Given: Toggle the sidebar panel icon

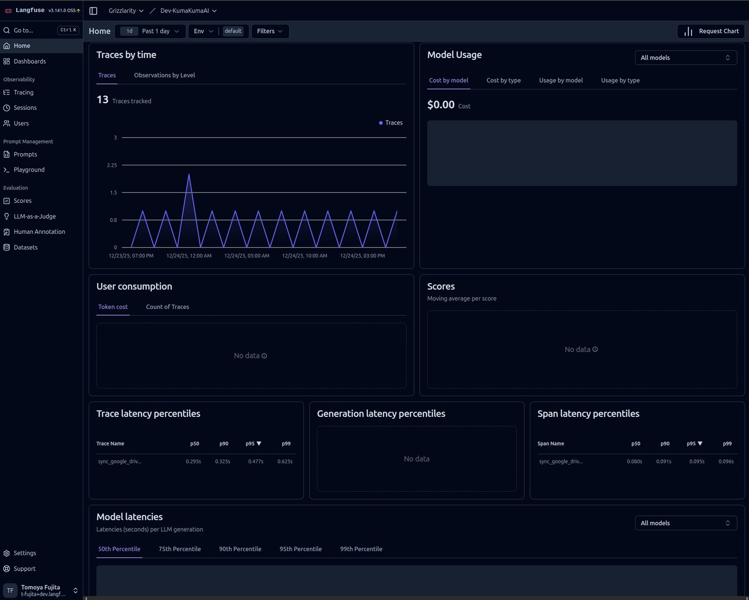Looking at the screenshot, I should coord(93,11).
